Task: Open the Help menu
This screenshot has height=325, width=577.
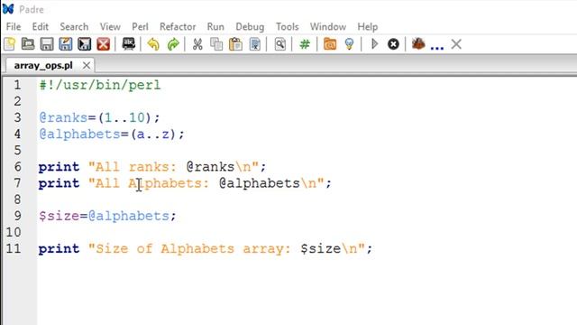Action: coord(367,27)
